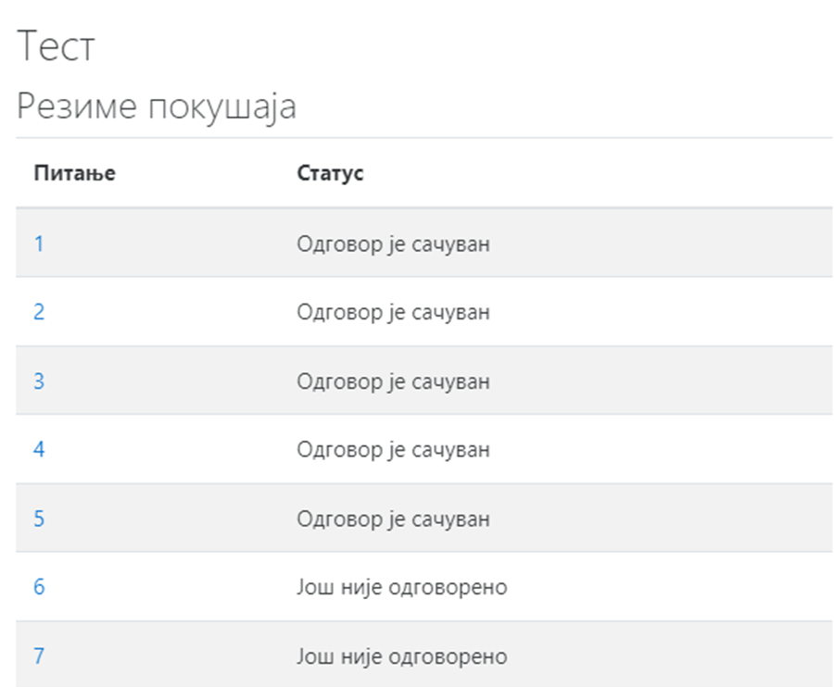Select question 6 Још није одговорено status
This screenshot has height=687, width=834.
pyautogui.click(x=402, y=588)
